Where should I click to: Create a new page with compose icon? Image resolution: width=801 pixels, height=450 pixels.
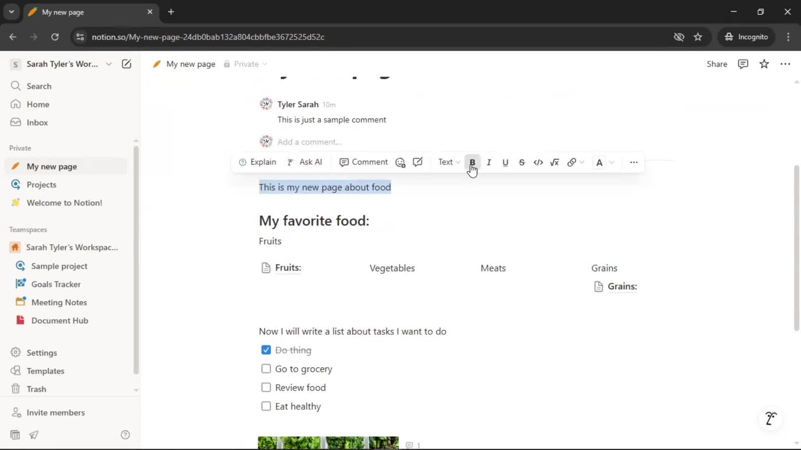point(126,64)
